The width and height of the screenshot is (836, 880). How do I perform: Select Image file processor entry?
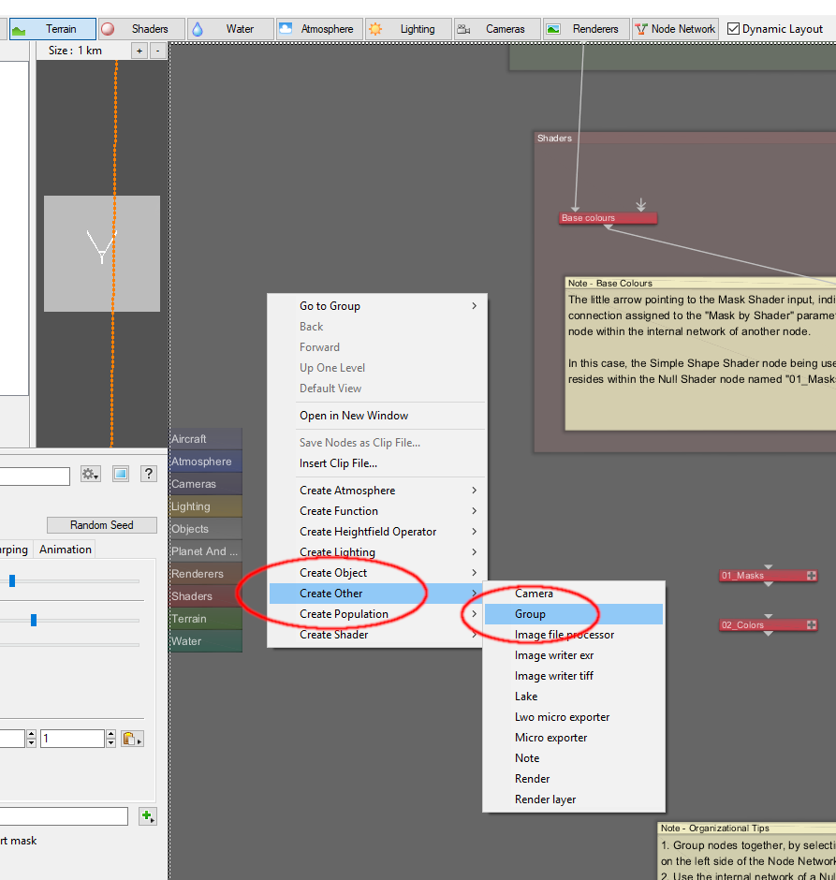574,635
